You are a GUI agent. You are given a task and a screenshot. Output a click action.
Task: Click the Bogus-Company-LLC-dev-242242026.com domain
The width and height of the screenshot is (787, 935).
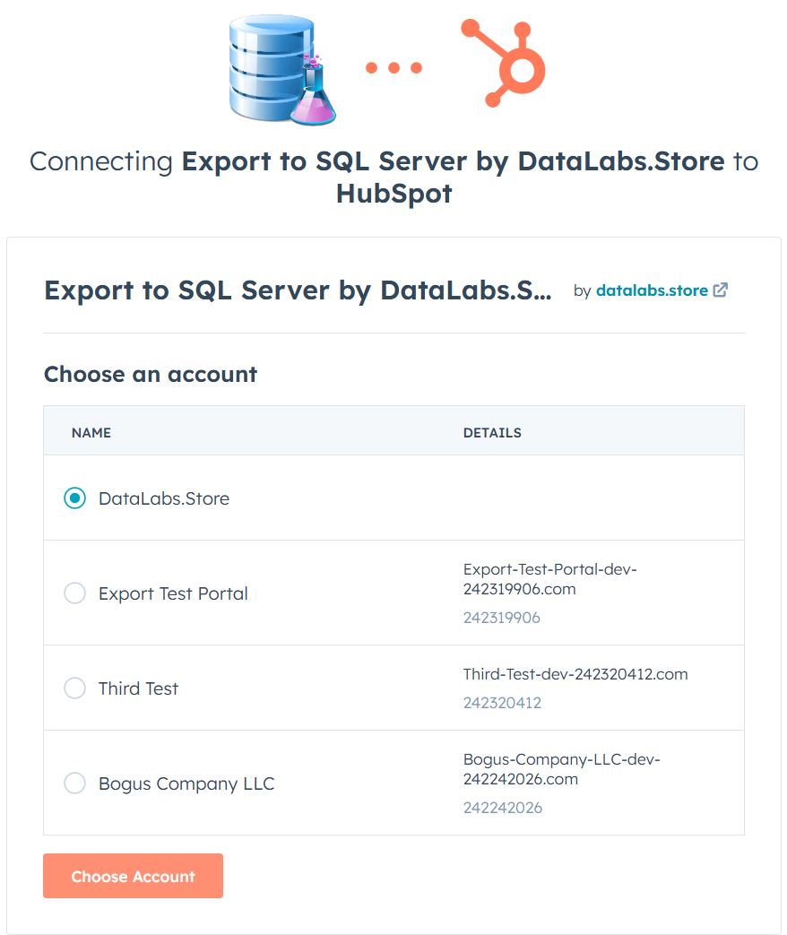pyautogui.click(x=562, y=769)
